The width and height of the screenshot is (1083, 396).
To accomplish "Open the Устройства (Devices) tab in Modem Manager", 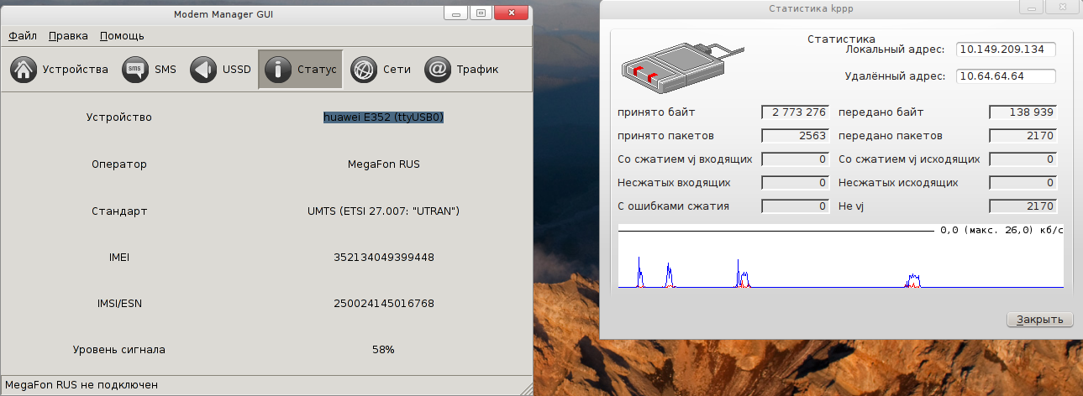I will [60, 69].
